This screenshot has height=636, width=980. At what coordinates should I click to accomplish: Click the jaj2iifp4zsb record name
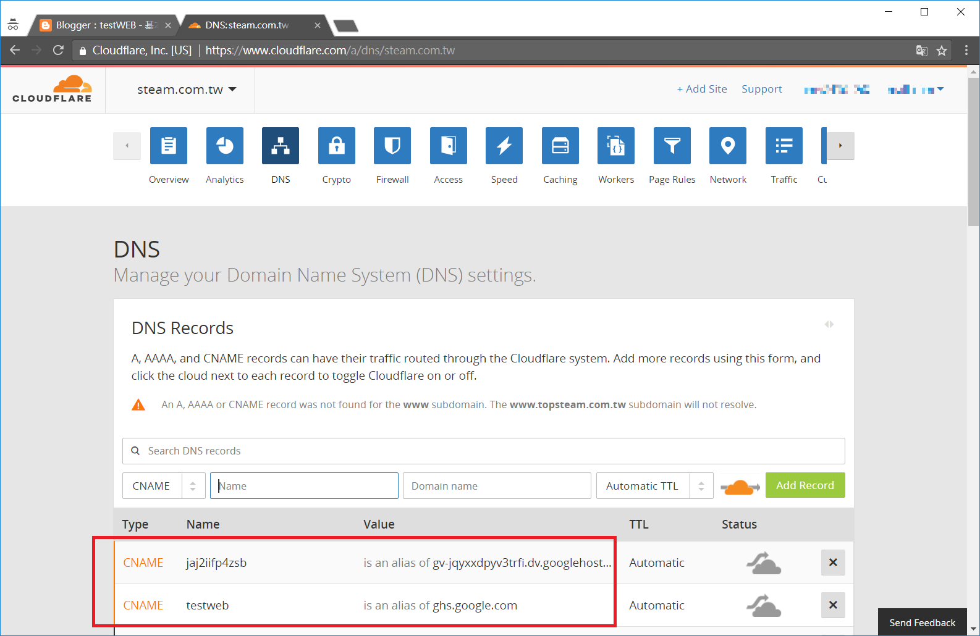pyautogui.click(x=216, y=563)
